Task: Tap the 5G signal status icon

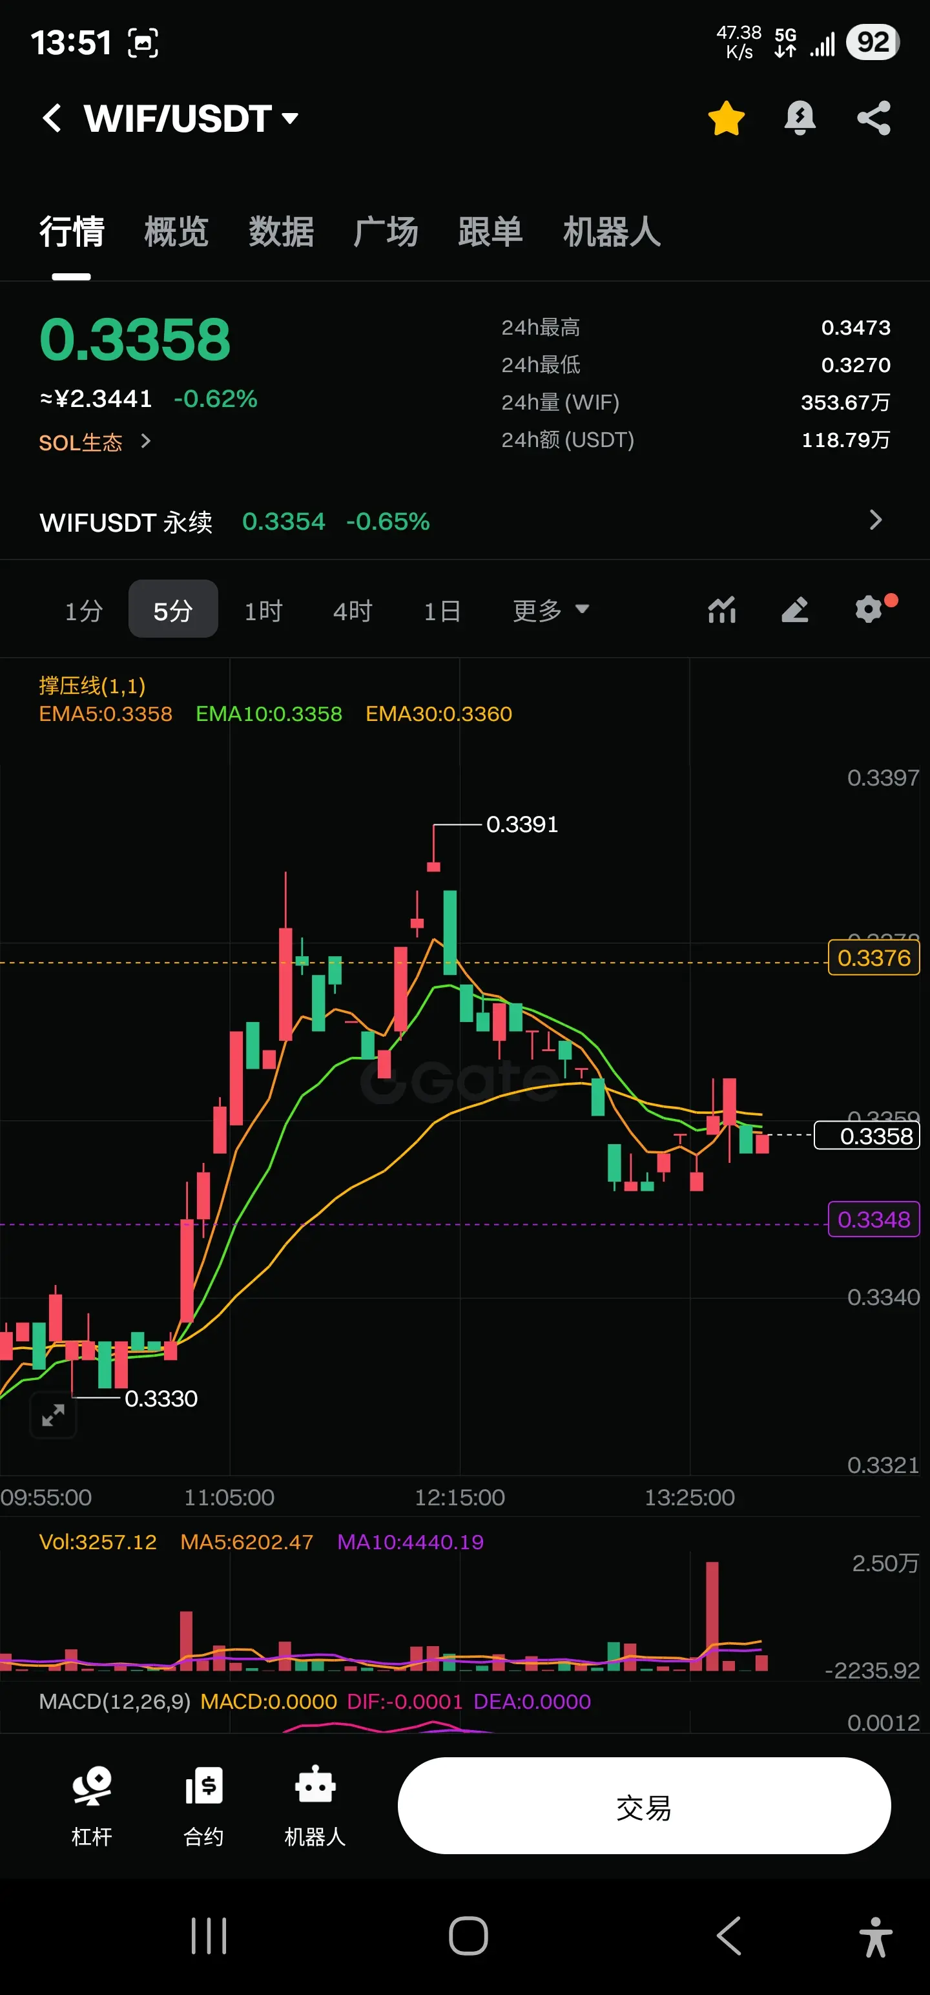Action: click(x=785, y=43)
